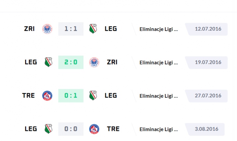Click the 3.08.2016 date badge

(x=205, y=129)
